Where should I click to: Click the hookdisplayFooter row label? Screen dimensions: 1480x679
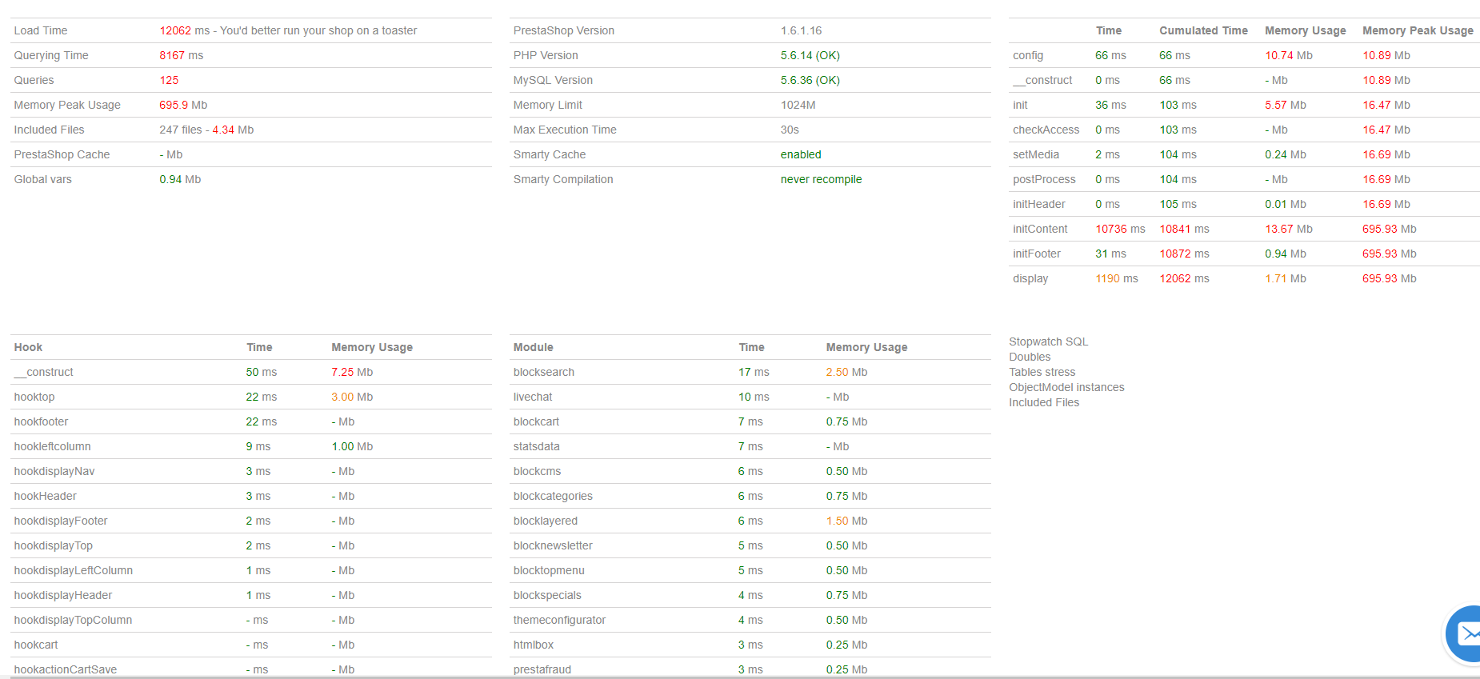(x=61, y=521)
